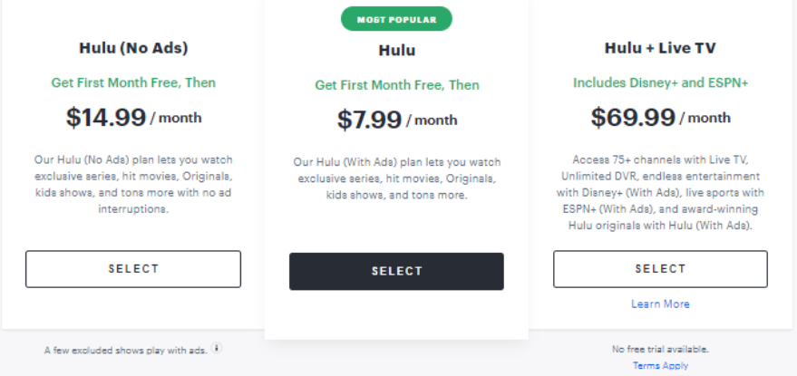797x376 pixels.
Task: Click the Hulu (No Ads) plan title
Action: (x=133, y=48)
